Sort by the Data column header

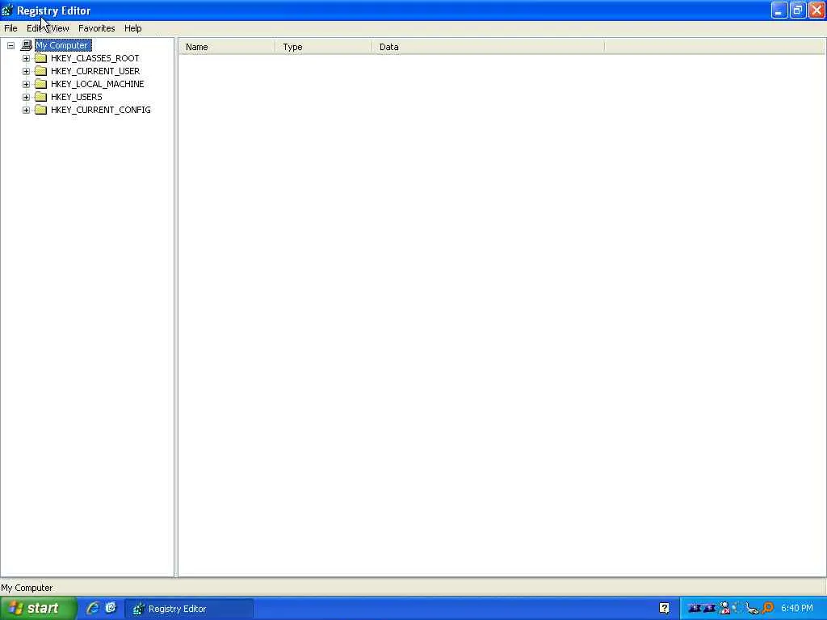(x=488, y=47)
